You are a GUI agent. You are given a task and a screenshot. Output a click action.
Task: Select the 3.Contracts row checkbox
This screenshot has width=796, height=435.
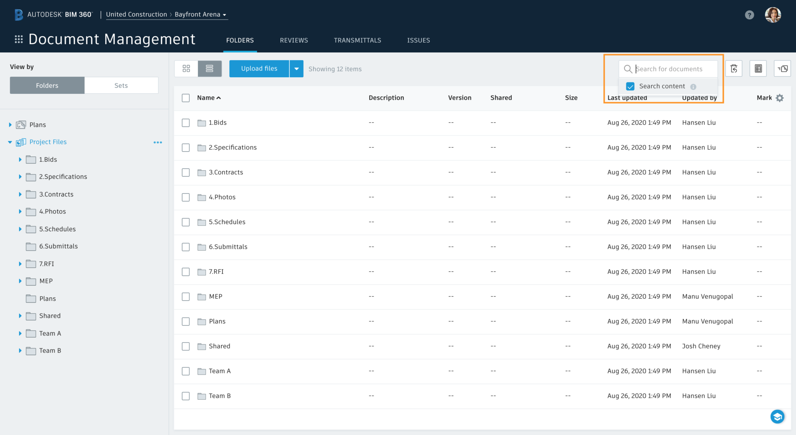click(186, 172)
